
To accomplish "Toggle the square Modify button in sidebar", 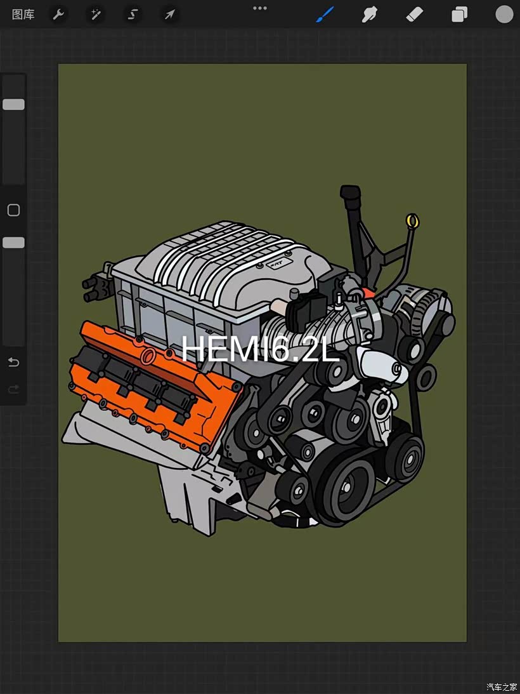I will (x=13, y=210).
